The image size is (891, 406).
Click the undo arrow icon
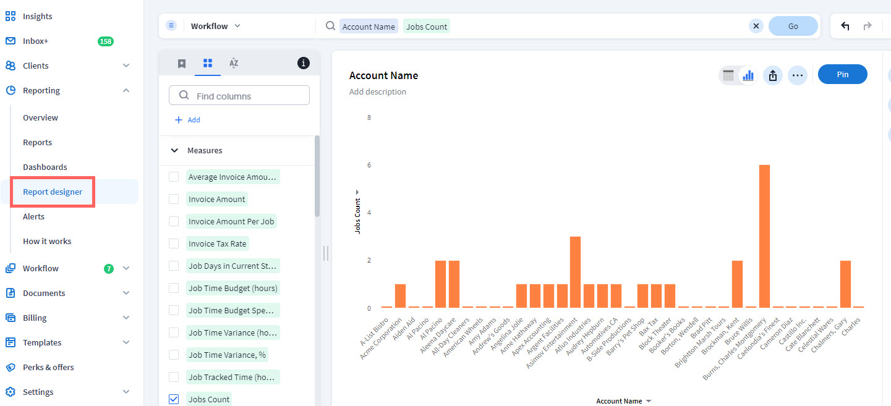845,26
